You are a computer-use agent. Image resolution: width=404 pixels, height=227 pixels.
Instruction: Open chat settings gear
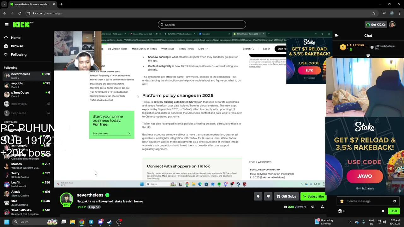383,211
